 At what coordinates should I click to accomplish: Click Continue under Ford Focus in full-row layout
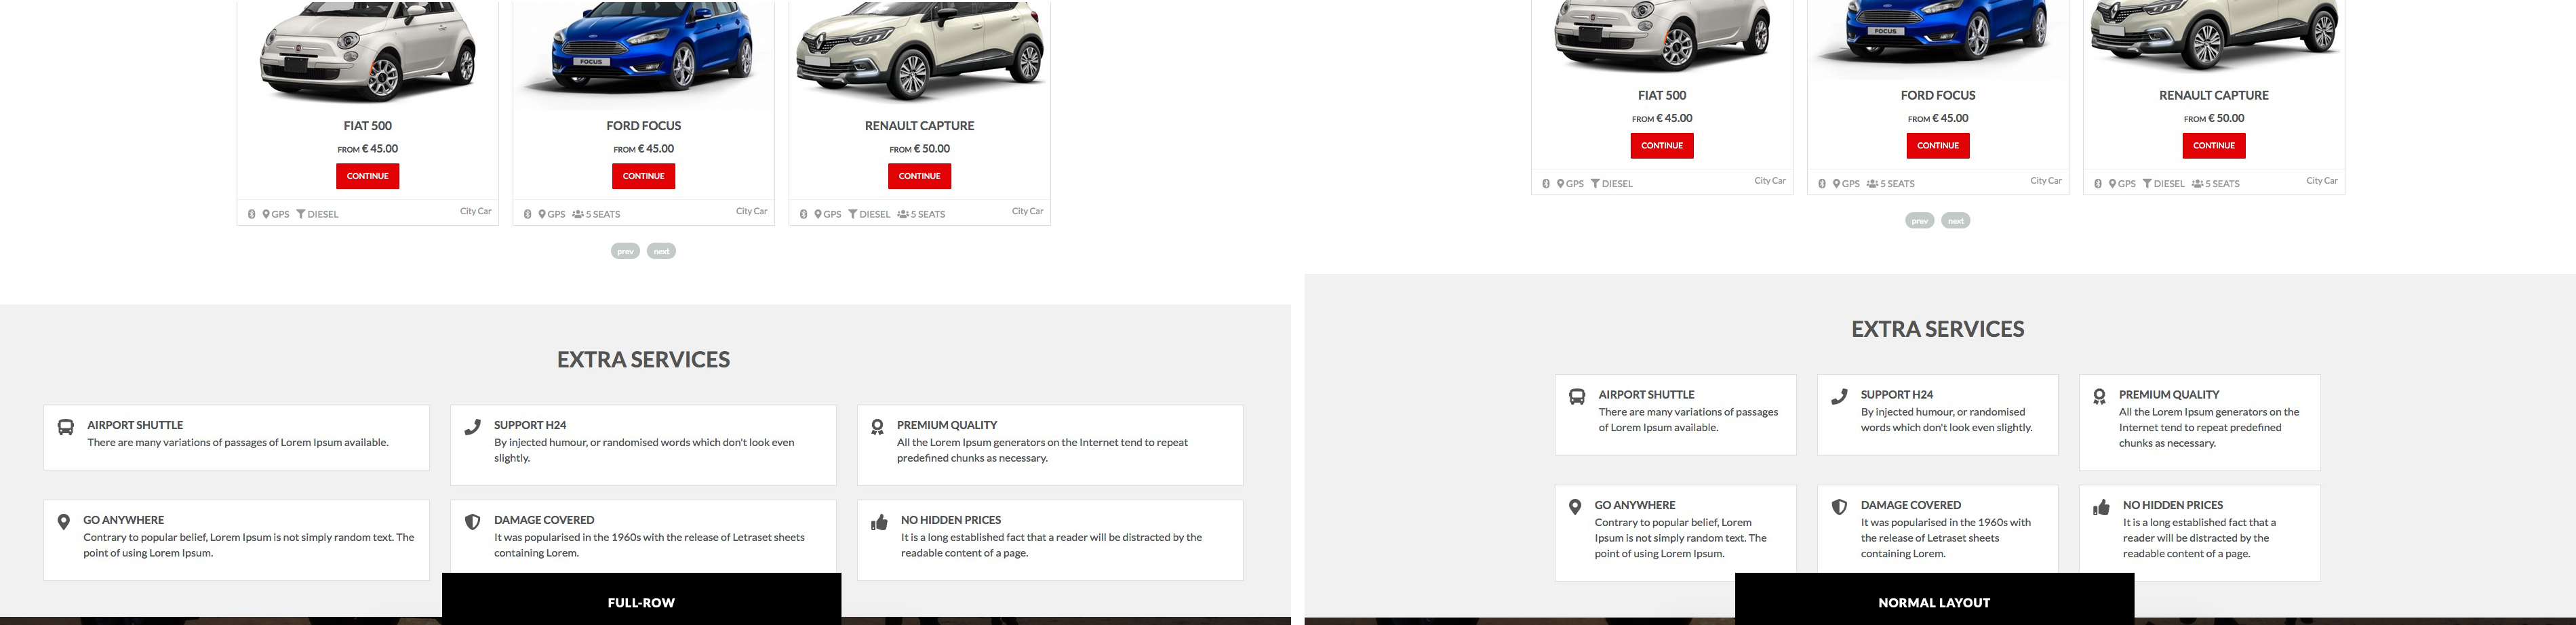(x=644, y=176)
